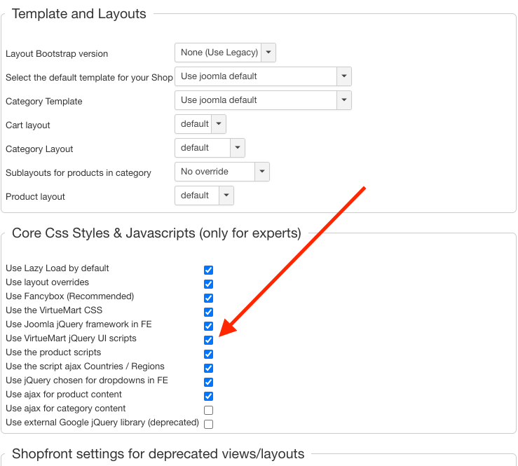Uncheck Use layout overrides
This screenshot has height=466, width=518.
(x=208, y=284)
